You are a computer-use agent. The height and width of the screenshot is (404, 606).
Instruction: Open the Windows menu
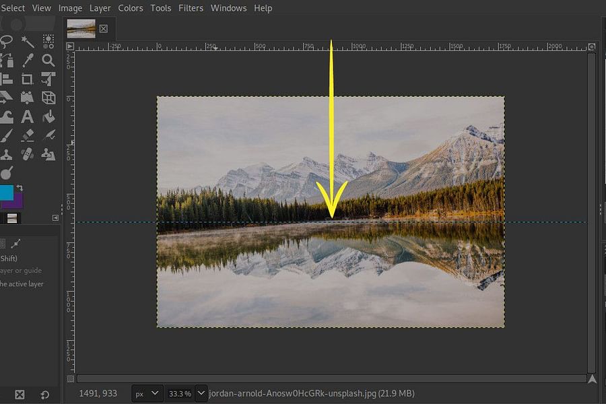tap(228, 8)
